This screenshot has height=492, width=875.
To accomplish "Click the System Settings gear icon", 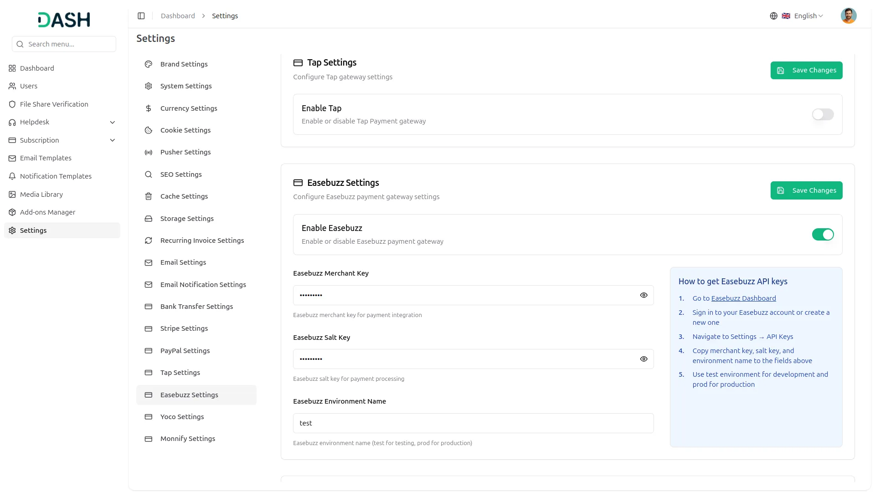I will pos(149,86).
